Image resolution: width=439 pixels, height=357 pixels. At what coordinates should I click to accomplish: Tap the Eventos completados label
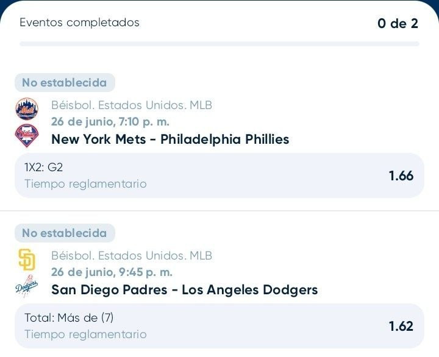[x=79, y=23]
